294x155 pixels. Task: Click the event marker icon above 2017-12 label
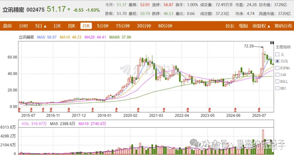(69, 110)
